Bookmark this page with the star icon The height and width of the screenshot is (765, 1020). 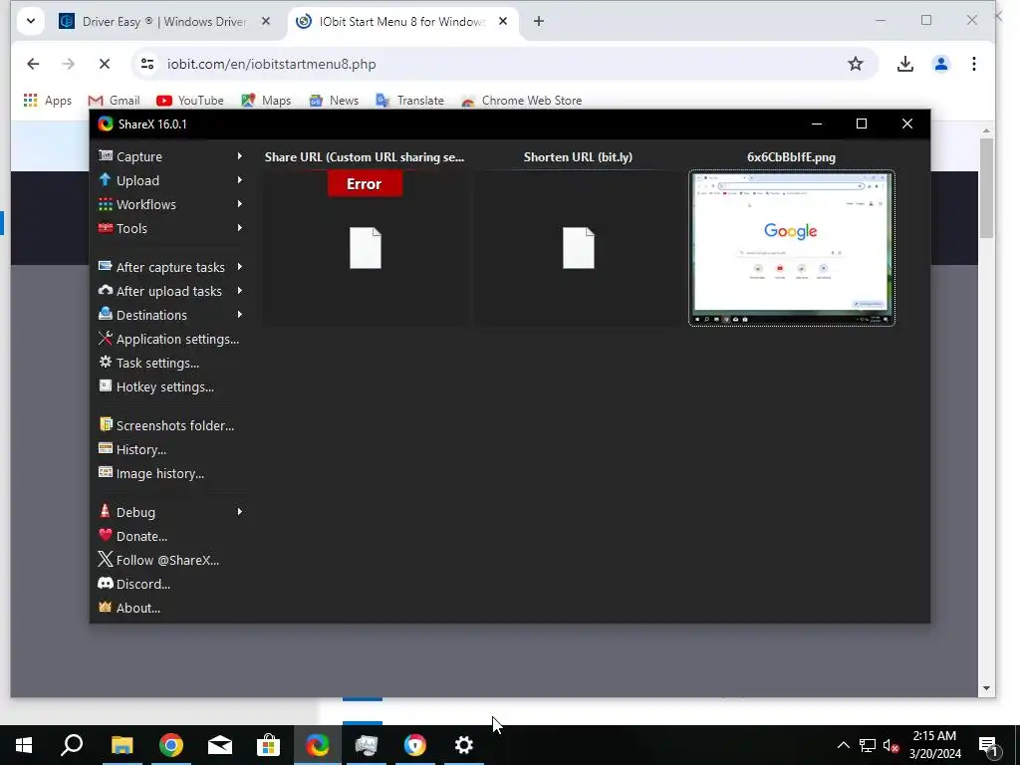click(x=856, y=64)
